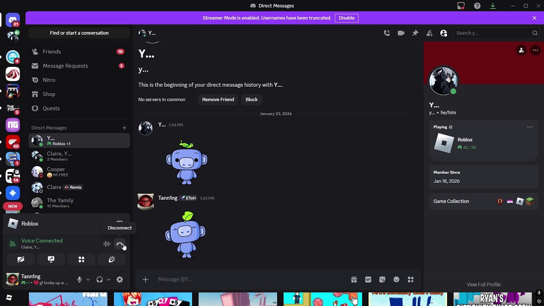Viewport: 544px width, 306px height.
Task: Mute your microphone
Action: 79,279
